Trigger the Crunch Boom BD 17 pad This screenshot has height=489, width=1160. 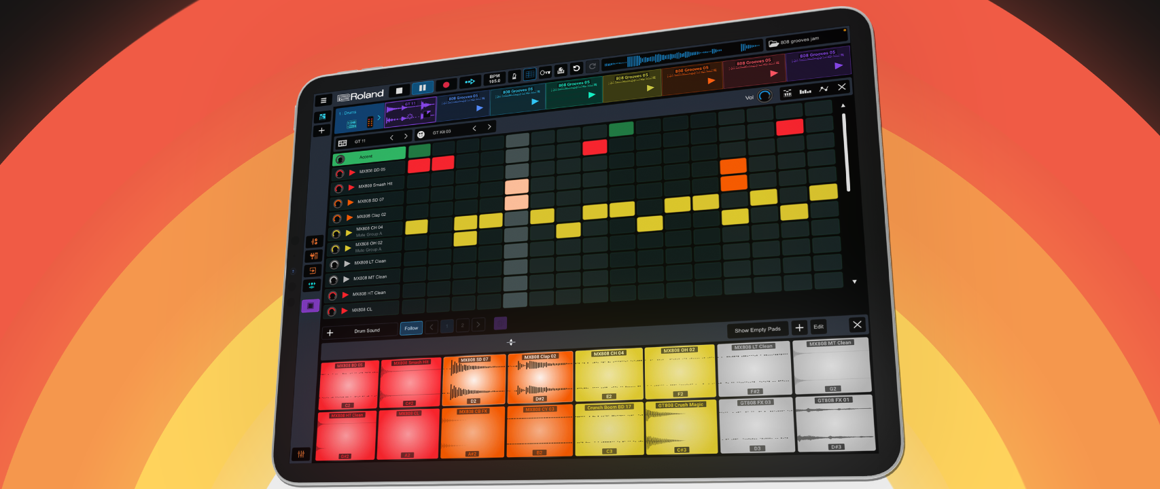609,429
